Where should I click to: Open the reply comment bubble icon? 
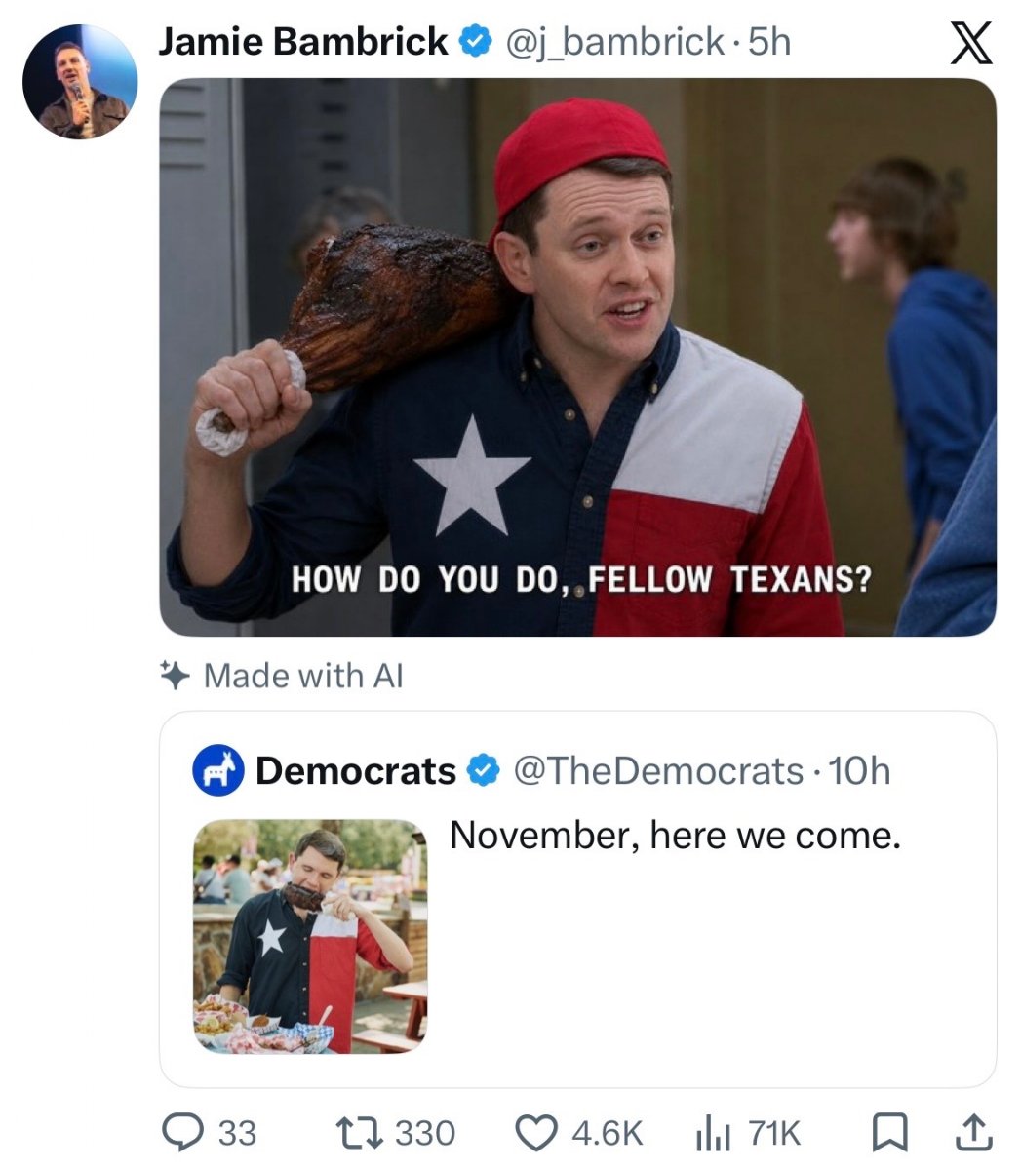[181, 1132]
